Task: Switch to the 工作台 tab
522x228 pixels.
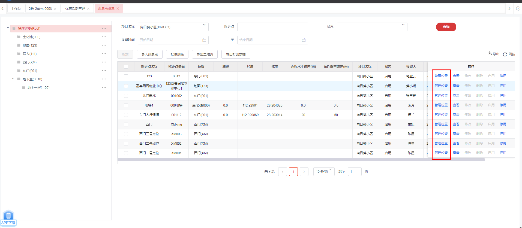Action: pyautogui.click(x=16, y=9)
